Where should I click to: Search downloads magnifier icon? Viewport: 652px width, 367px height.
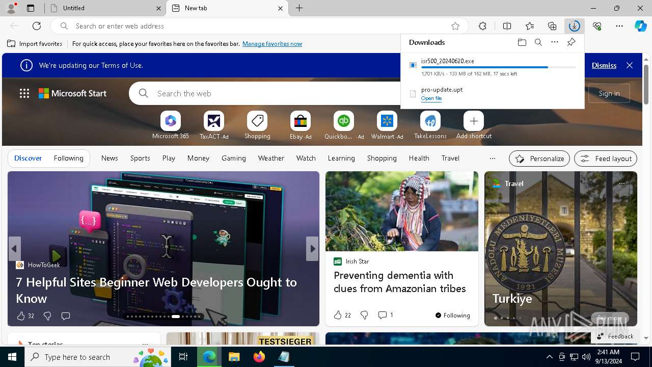tap(538, 42)
